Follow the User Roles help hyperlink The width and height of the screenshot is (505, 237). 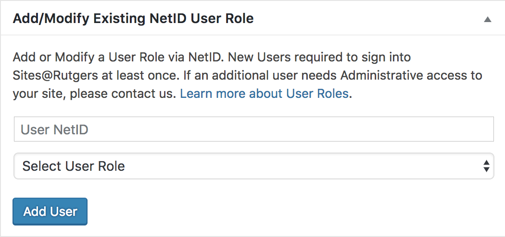tap(264, 94)
